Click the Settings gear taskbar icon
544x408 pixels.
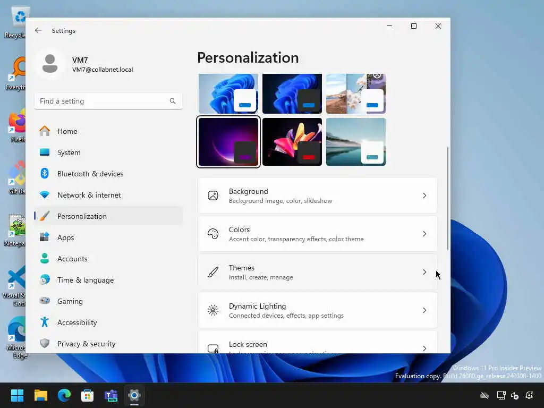(134, 395)
